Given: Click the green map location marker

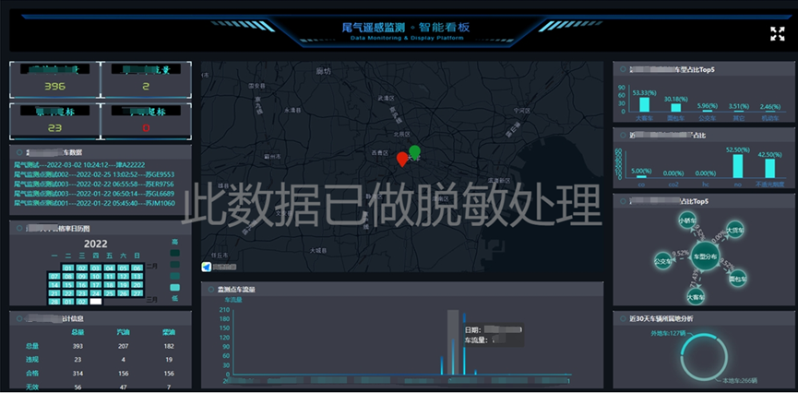Looking at the screenshot, I should [414, 151].
